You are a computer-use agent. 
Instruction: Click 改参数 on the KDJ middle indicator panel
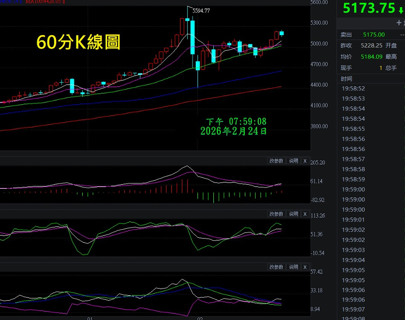pyautogui.click(x=276, y=214)
